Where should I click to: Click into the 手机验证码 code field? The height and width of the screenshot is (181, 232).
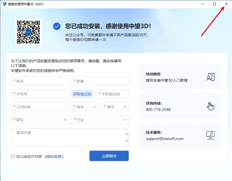[112, 94]
